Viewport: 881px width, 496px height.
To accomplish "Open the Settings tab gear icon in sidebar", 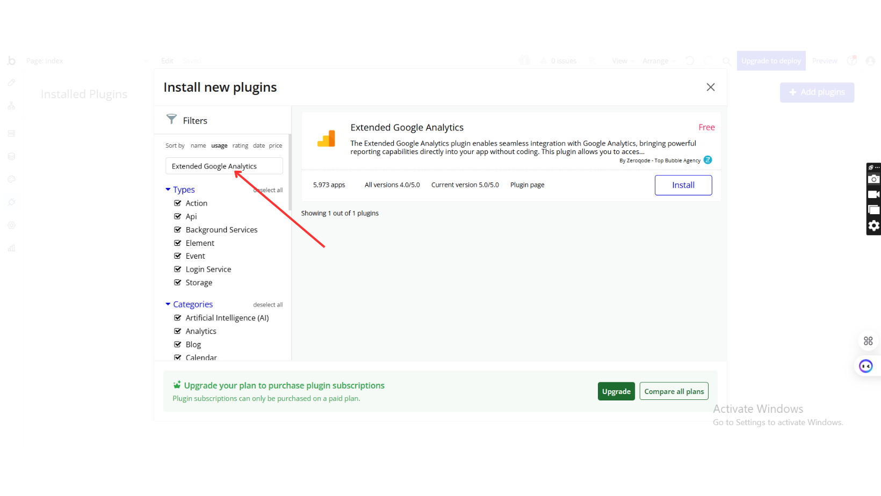I will [x=11, y=225].
